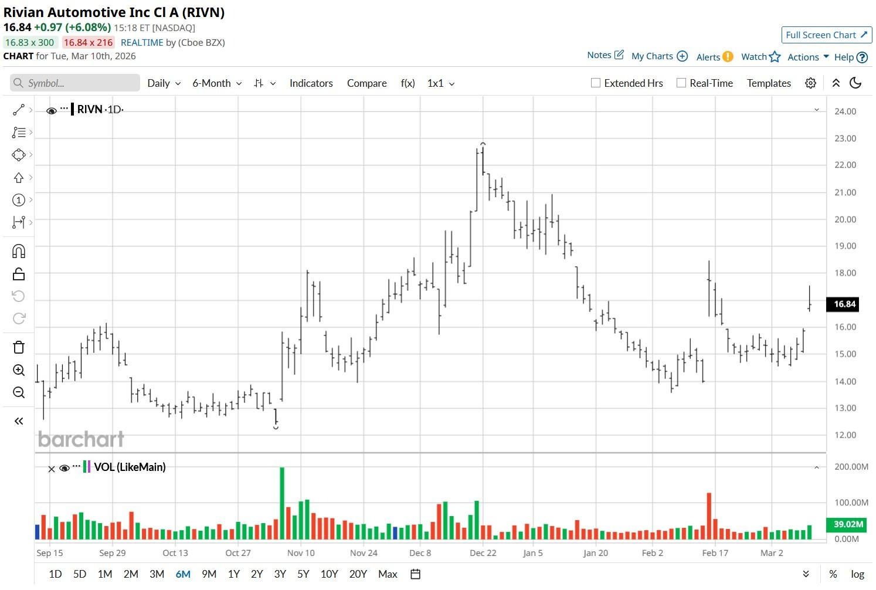Toggle percent scale on price axis
The height and width of the screenshot is (590, 876).
pos(833,574)
